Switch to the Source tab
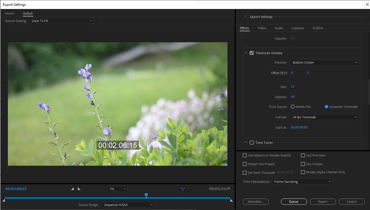 point(9,13)
